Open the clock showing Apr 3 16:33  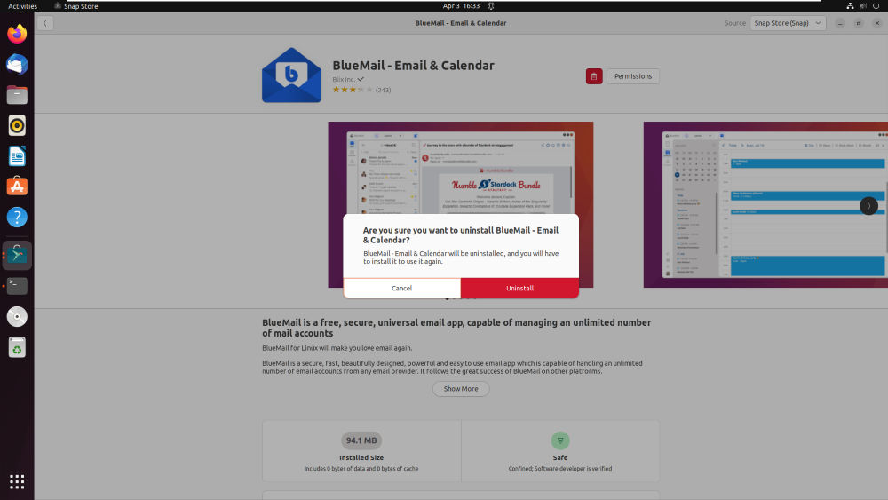[x=461, y=6]
